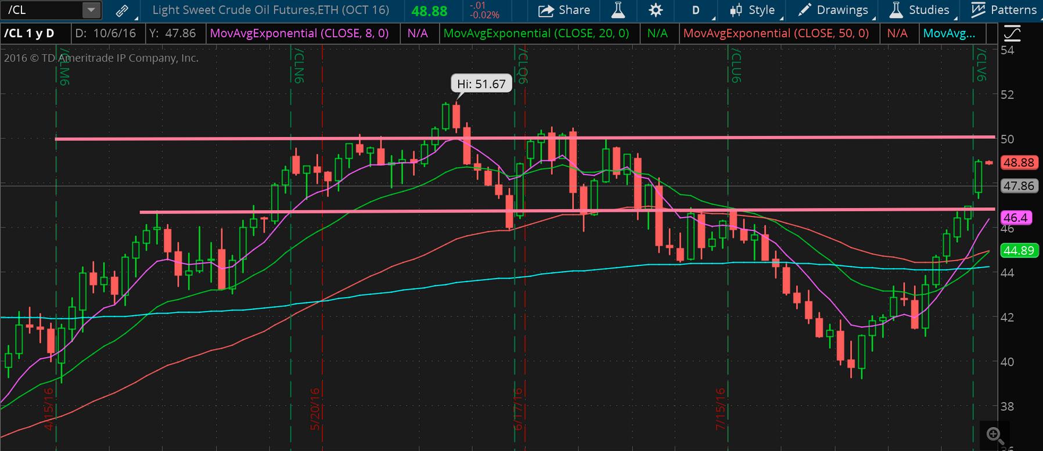Screen dimensions: 1043x451
Task: Select MovAvgExponential (CLOSE, 50, 0) study label
Action: pos(776,34)
